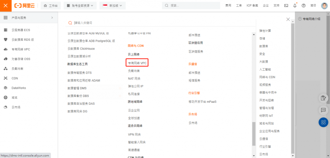
Task: Click the load balancer icon in sidebar
Action: [6, 69]
